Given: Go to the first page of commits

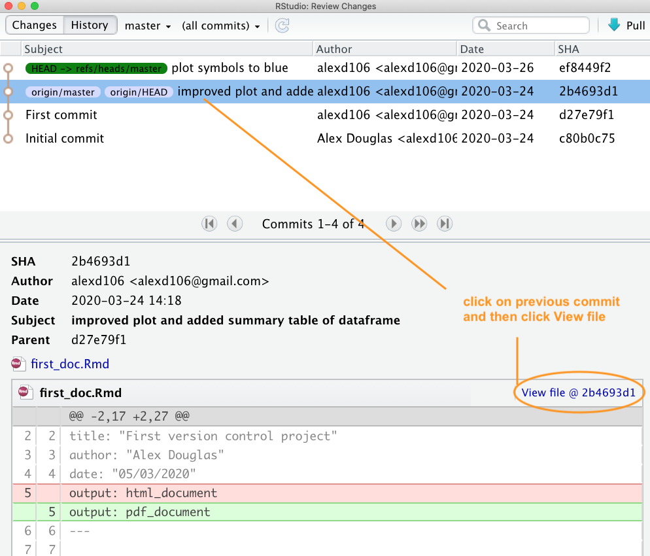Looking at the screenshot, I should tap(209, 224).
